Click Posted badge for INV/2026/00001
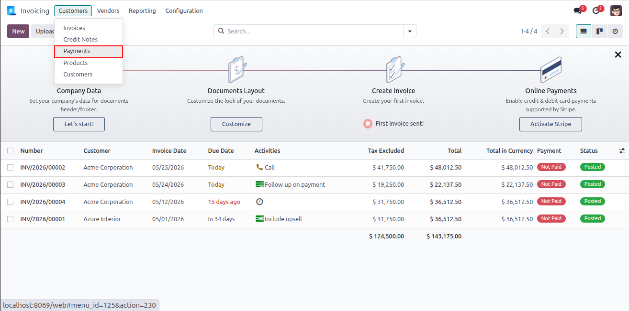This screenshot has height=311, width=629. pyautogui.click(x=592, y=219)
